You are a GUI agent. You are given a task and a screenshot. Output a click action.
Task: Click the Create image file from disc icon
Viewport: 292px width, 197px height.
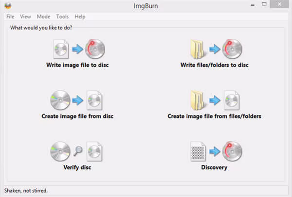point(77,100)
